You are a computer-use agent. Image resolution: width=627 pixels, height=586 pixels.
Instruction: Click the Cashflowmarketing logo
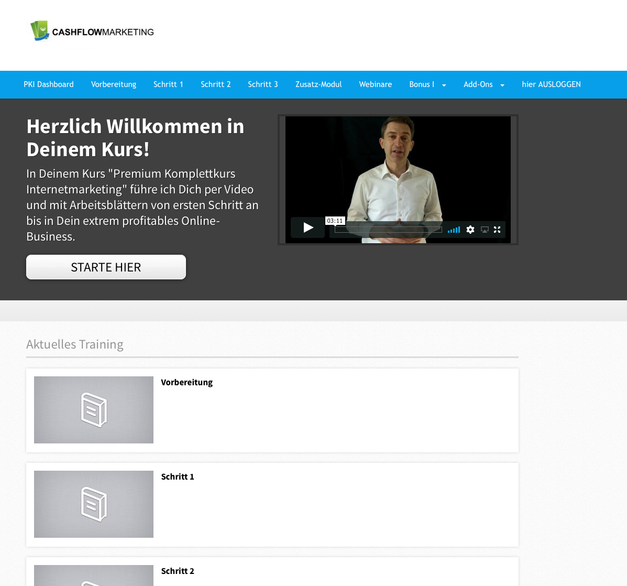coord(92,31)
